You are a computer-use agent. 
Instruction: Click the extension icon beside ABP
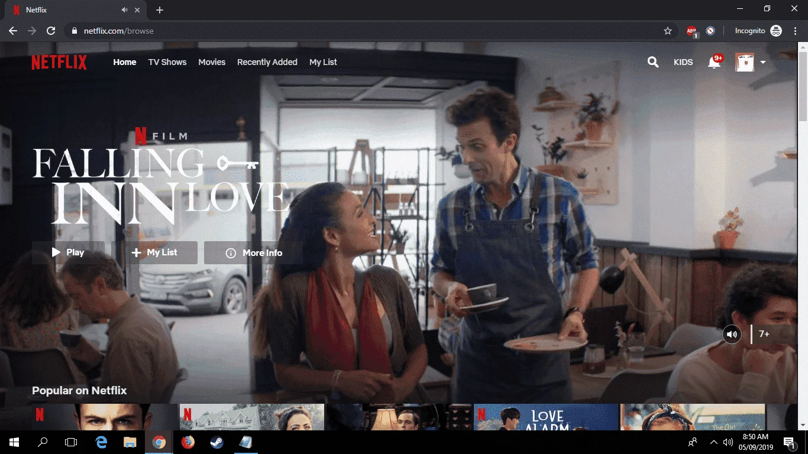710,31
